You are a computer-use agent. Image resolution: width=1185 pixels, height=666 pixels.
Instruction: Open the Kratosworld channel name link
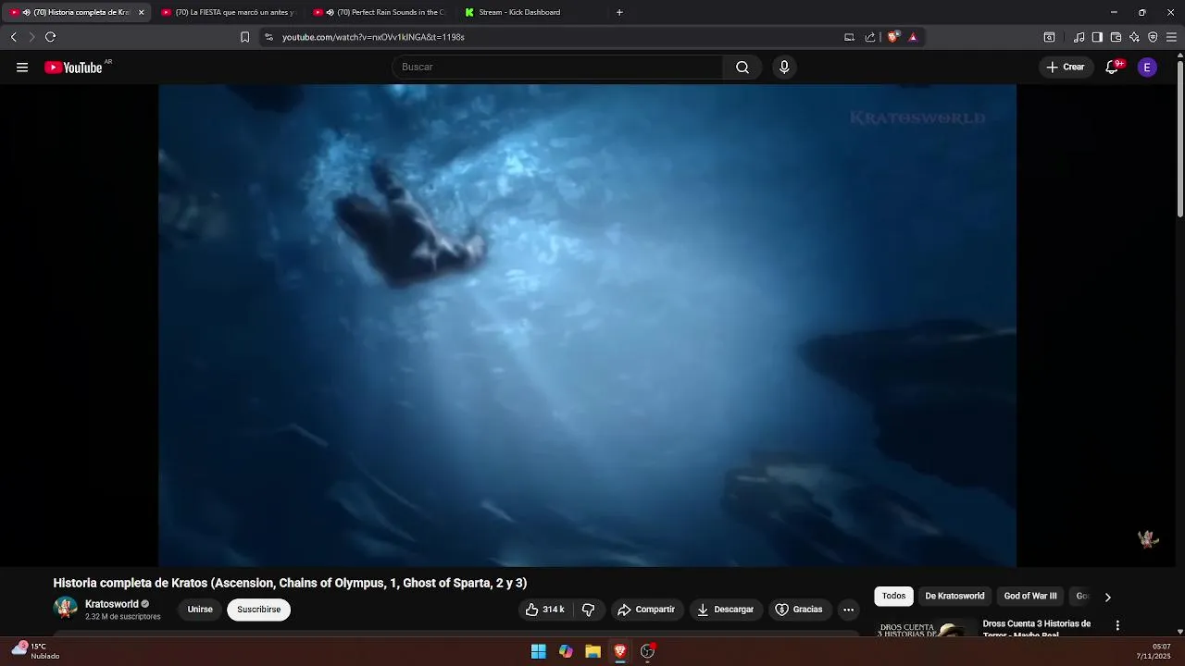click(112, 604)
